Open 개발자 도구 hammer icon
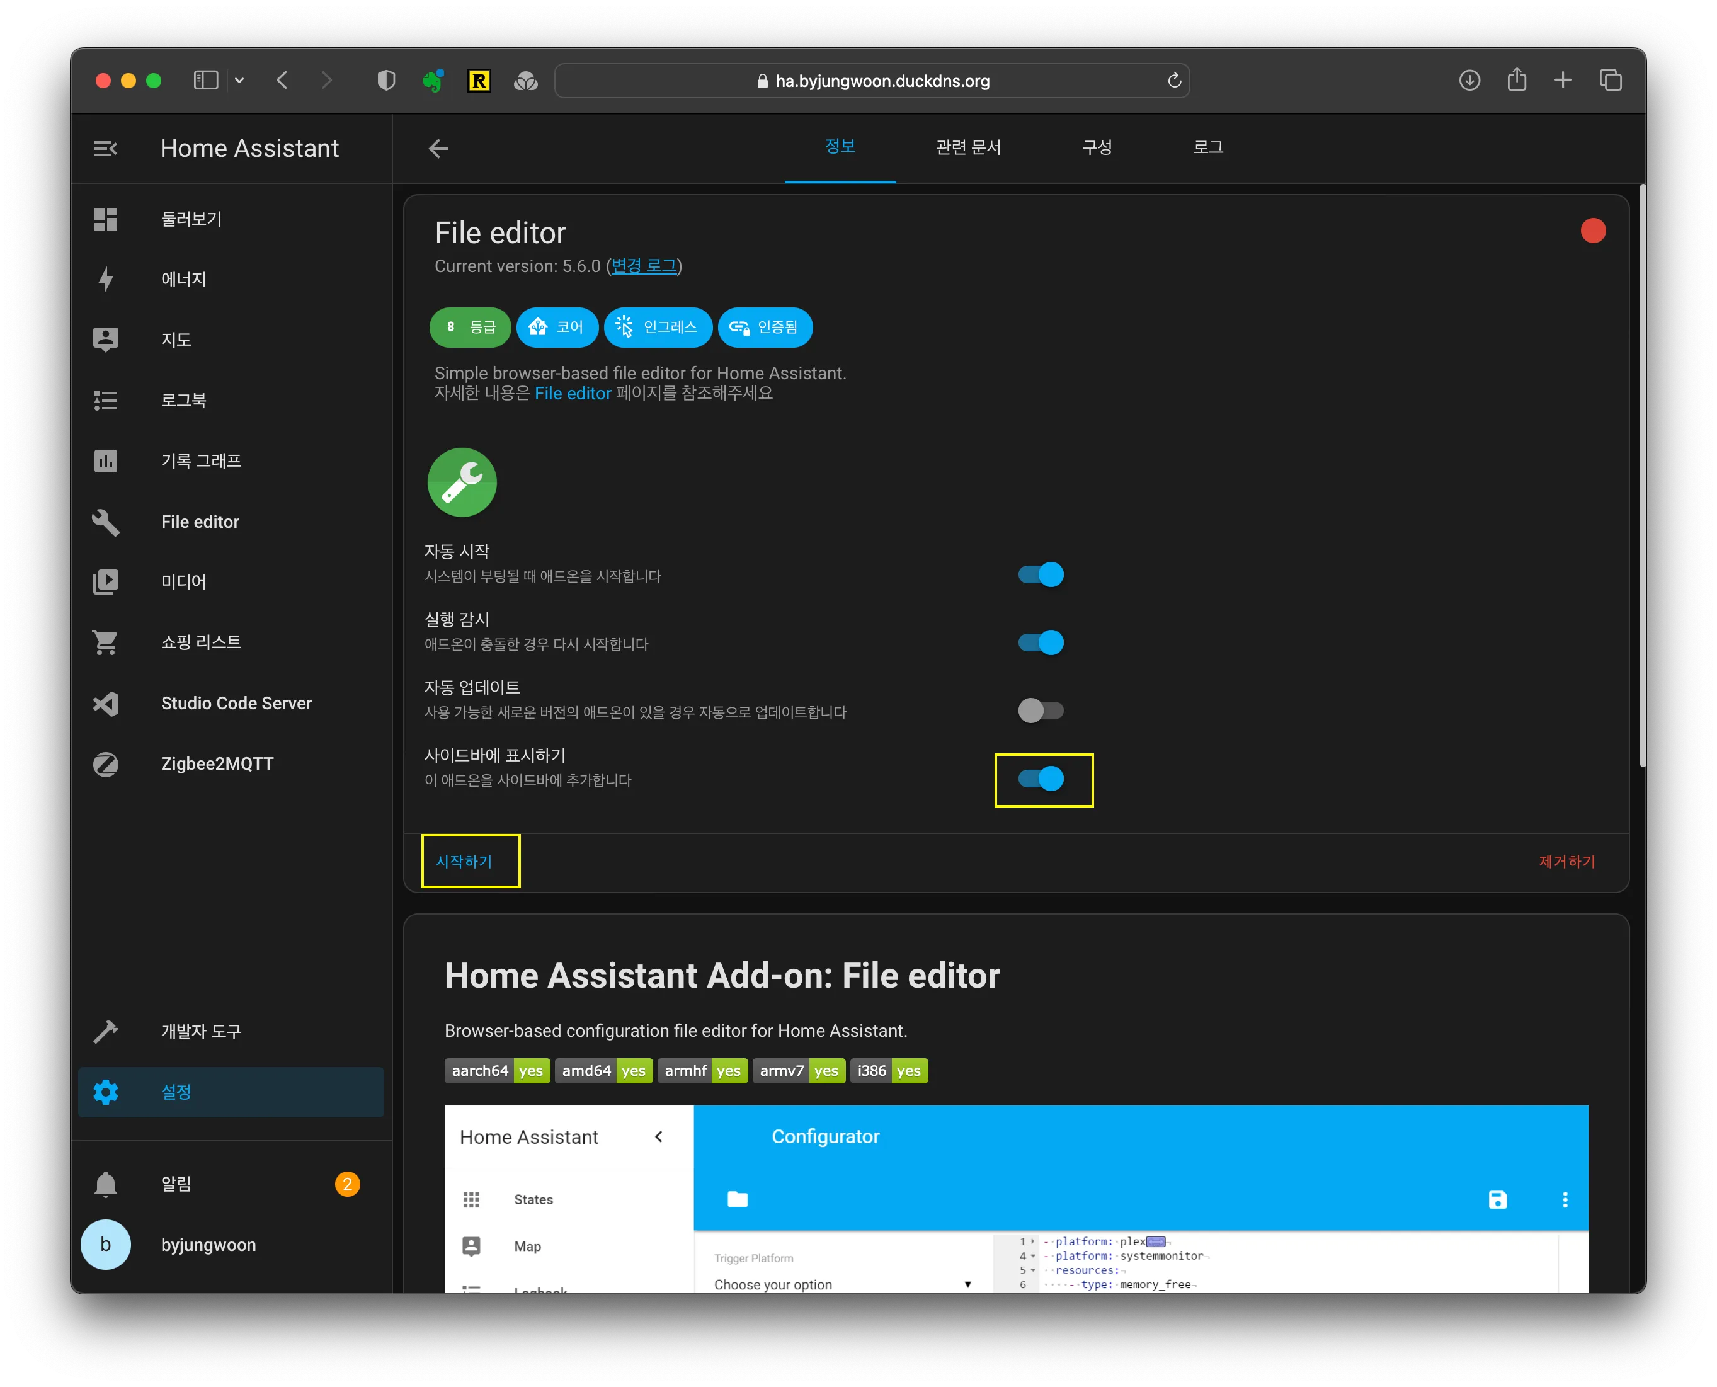Image resolution: width=1717 pixels, height=1387 pixels. (105, 1032)
